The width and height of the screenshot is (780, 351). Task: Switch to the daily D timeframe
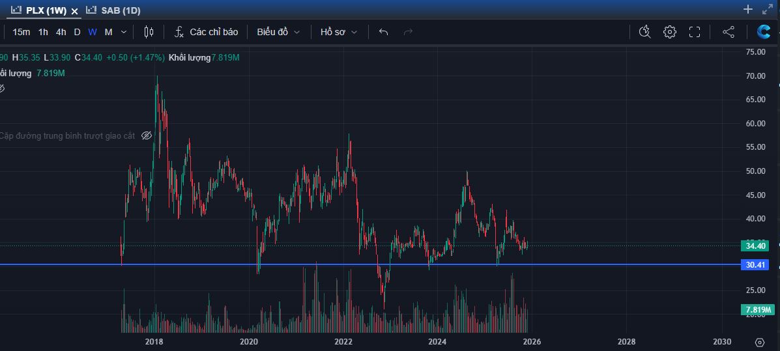(77, 32)
